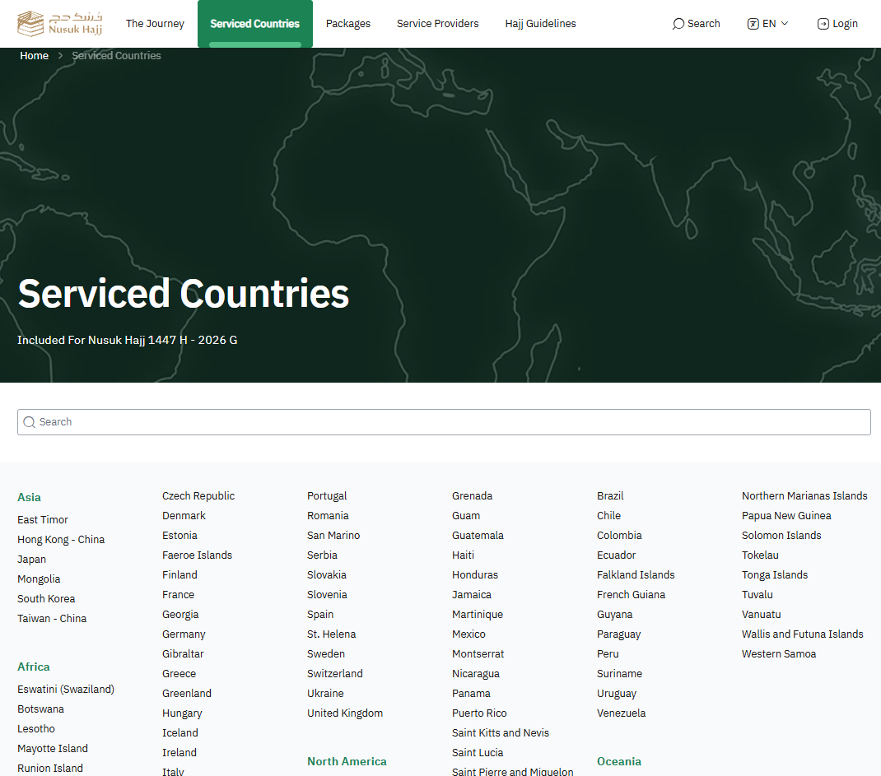Click Falkland Islands
The height and width of the screenshot is (776, 881).
point(636,575)
